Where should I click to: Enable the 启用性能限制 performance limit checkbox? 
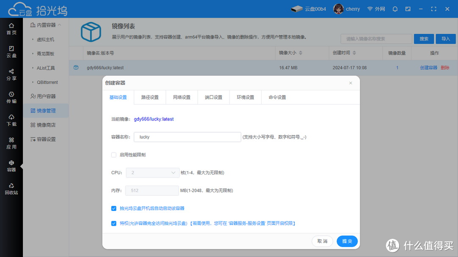114,155
